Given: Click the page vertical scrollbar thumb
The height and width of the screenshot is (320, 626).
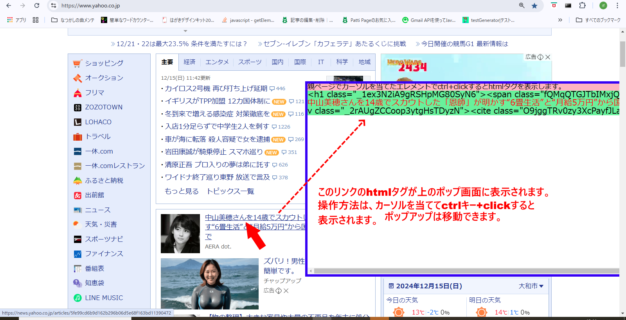Looking at the screenshot, I should tap(622, 54).
